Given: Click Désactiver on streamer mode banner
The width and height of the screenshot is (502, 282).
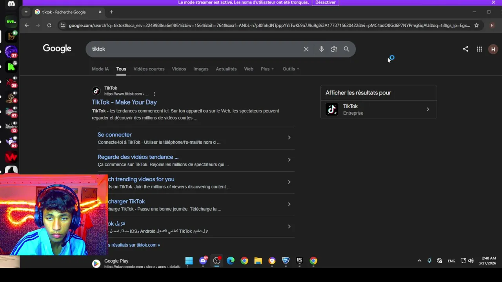Looking at the screenshot, I should tap(326, 2).
